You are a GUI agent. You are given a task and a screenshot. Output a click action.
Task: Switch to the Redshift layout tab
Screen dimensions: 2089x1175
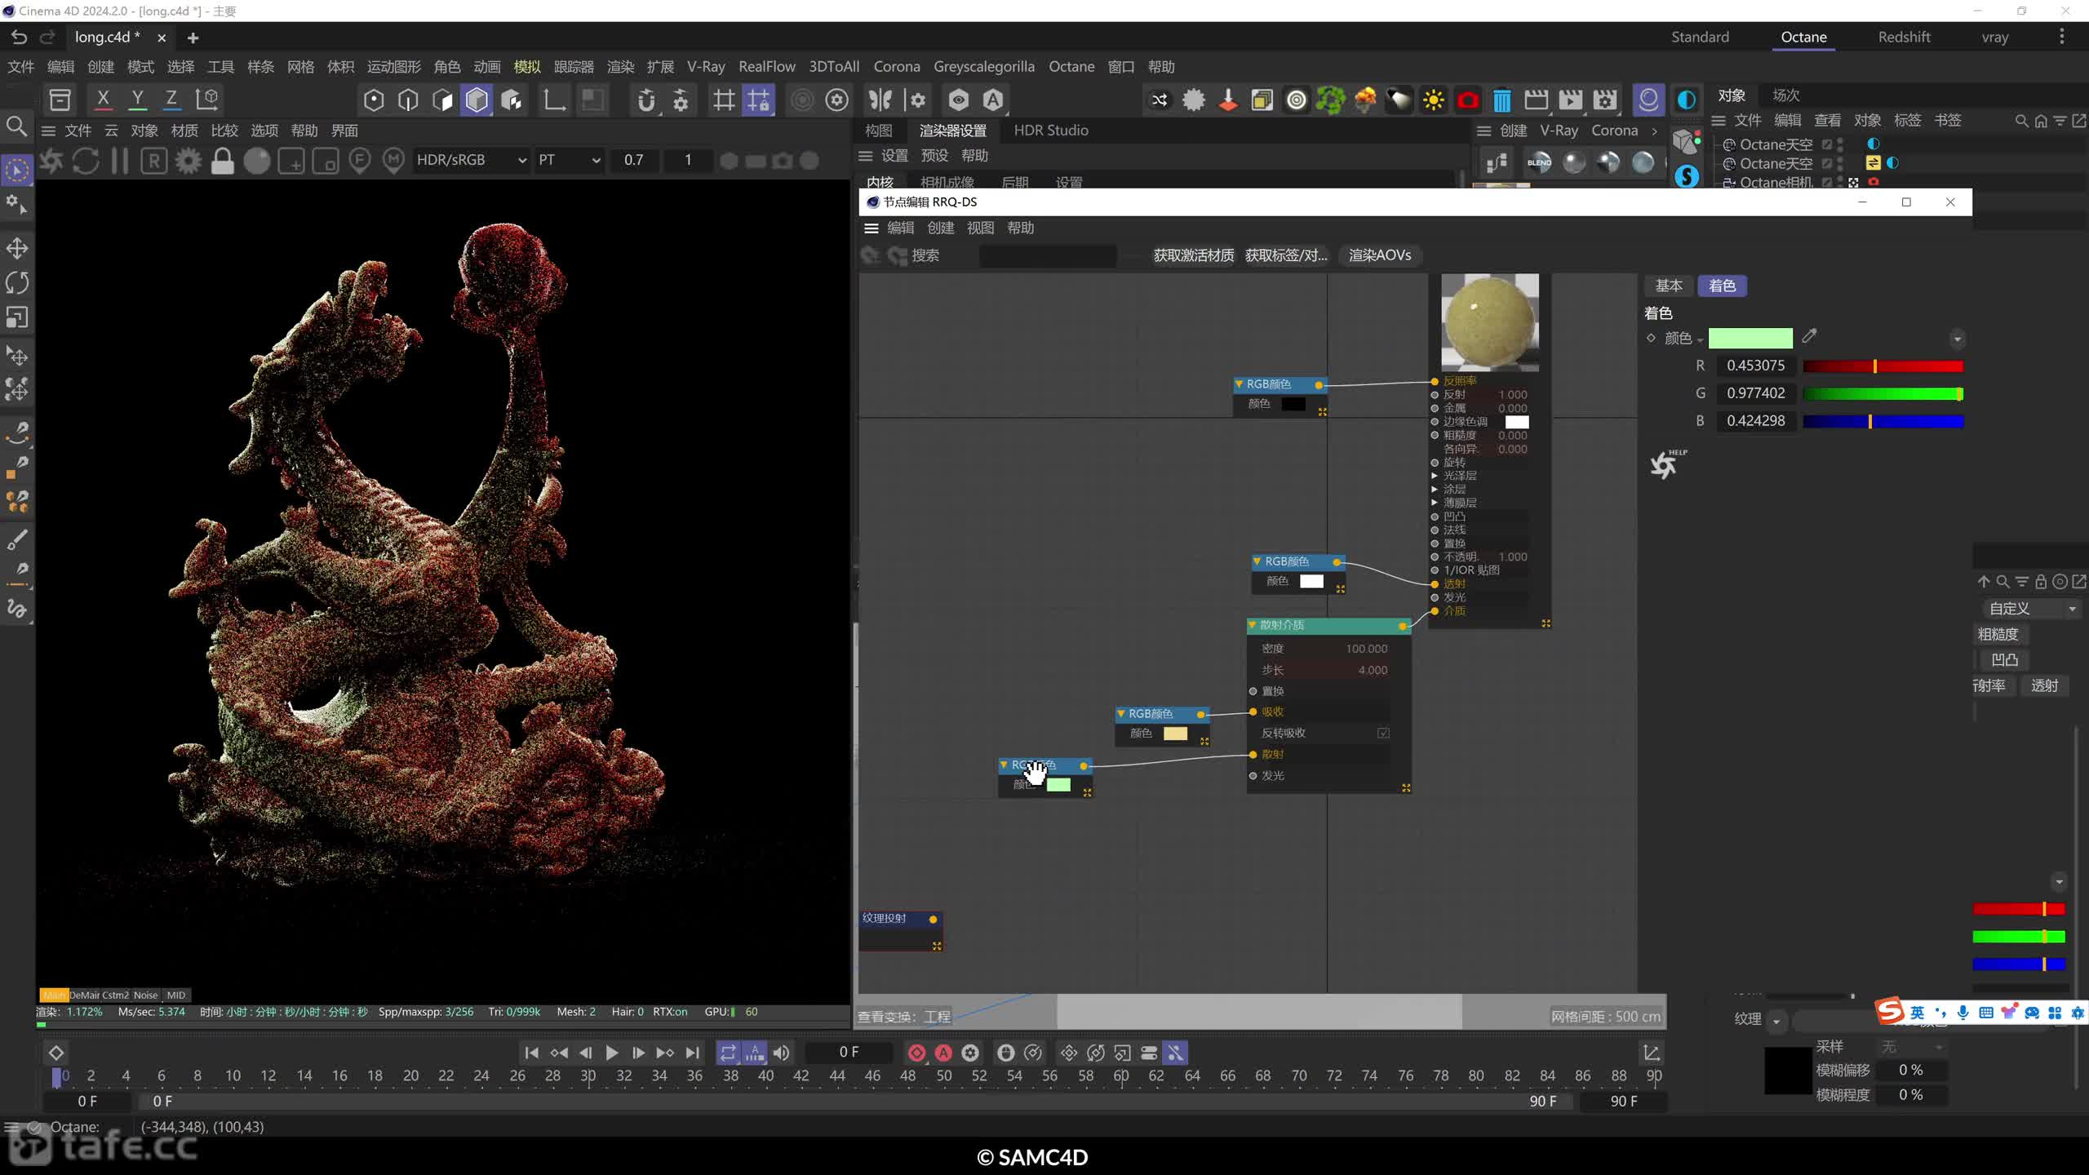click(x=1904, y=37)
